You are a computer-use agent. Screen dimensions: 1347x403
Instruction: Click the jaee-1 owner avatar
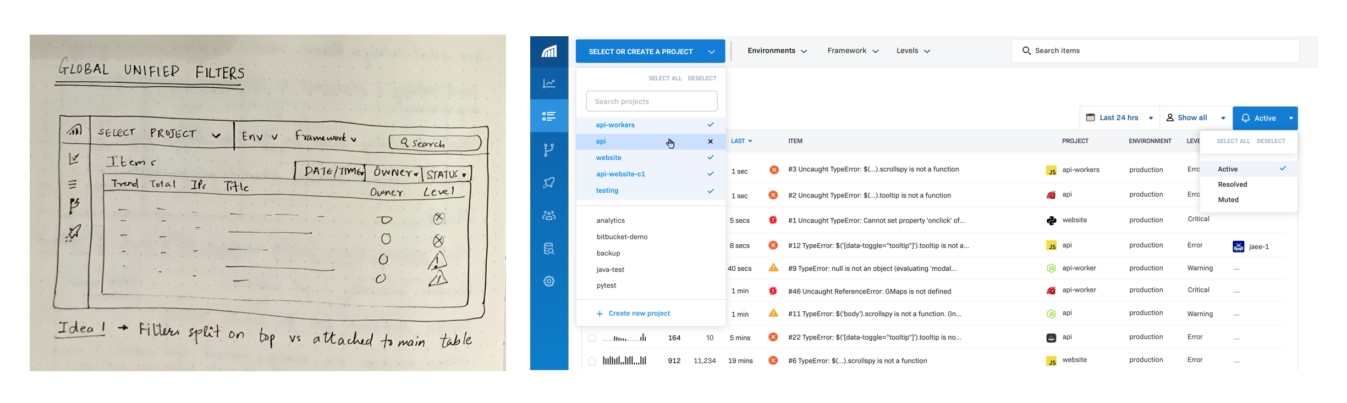tap(1238, 247)
